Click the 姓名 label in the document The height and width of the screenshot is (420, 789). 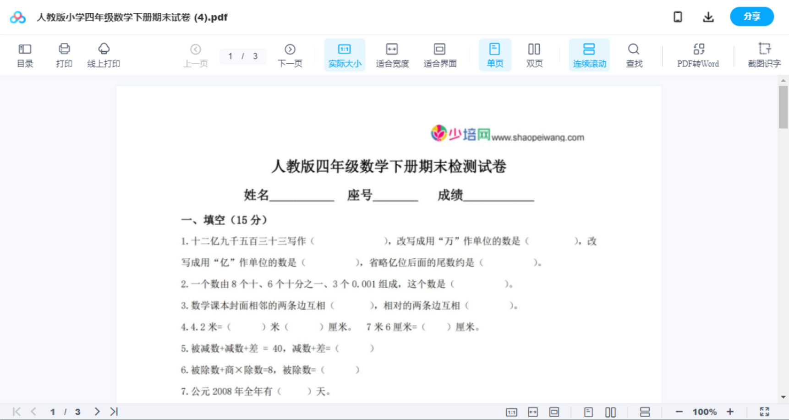[x=256, y=195]
